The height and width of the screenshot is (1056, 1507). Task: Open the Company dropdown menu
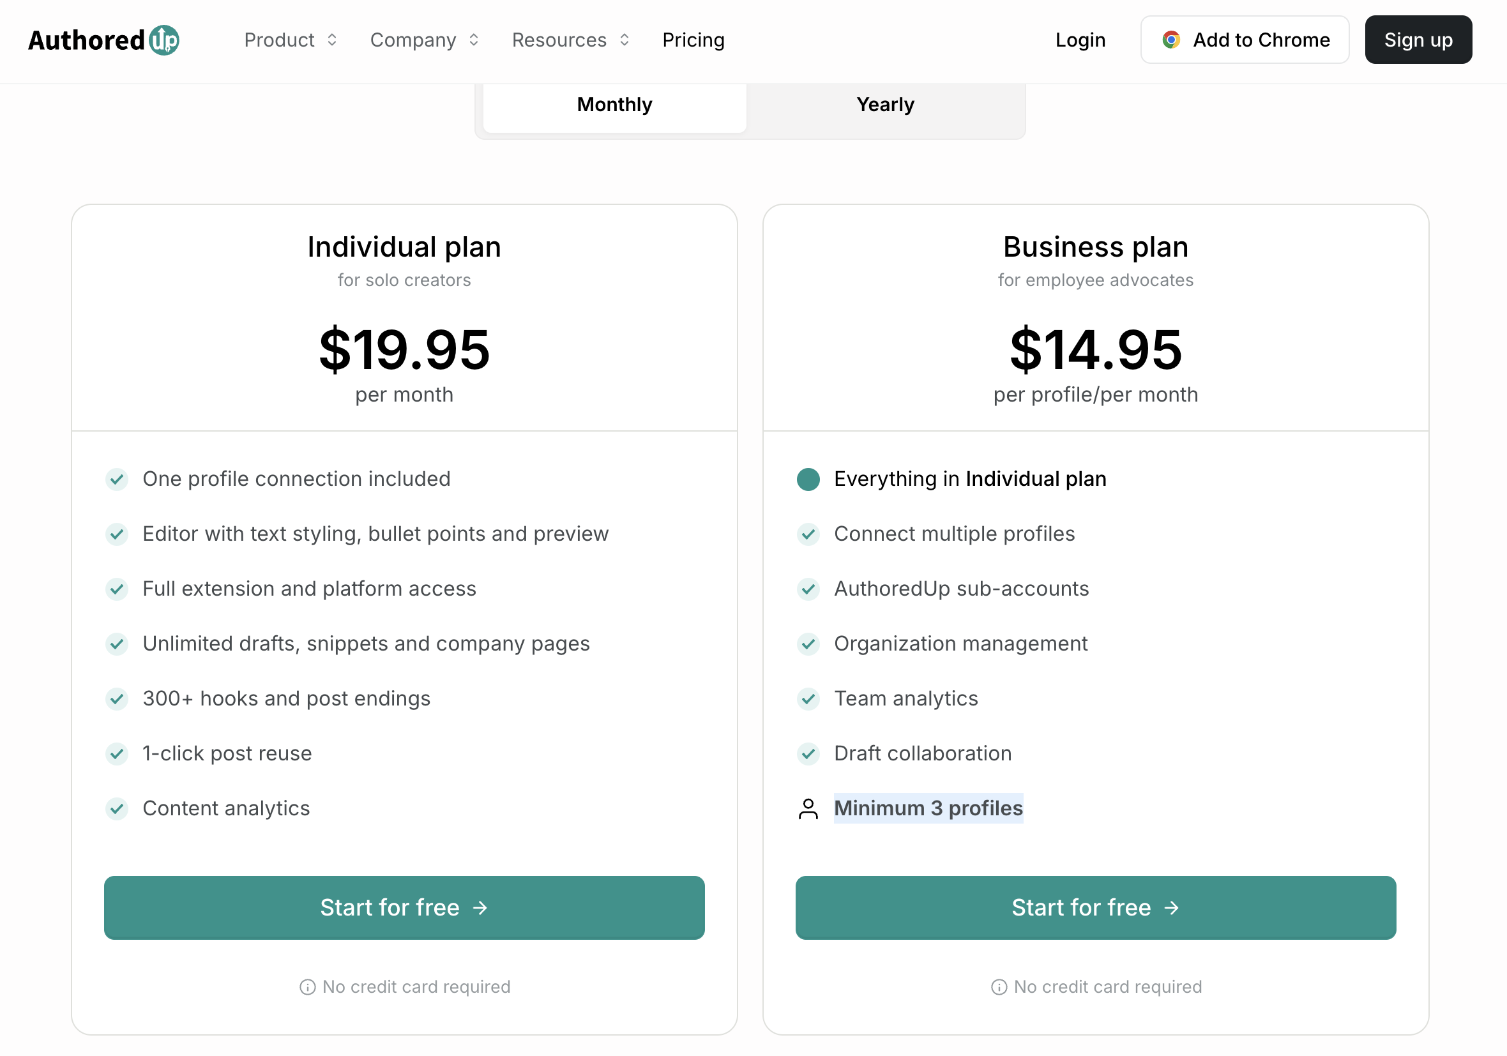424,40
